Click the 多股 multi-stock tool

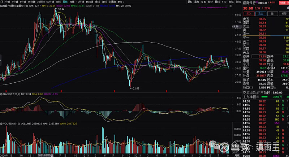[x=204, y=2]
